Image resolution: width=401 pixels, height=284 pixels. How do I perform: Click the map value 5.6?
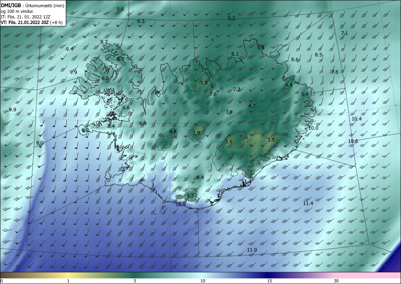(x=120, y=9)
